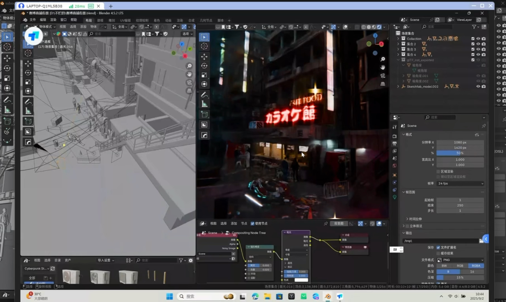Enable the 立体视法 stereoscopy checkbox
Screen dimensions: 506x302
[x=407, y=226]
